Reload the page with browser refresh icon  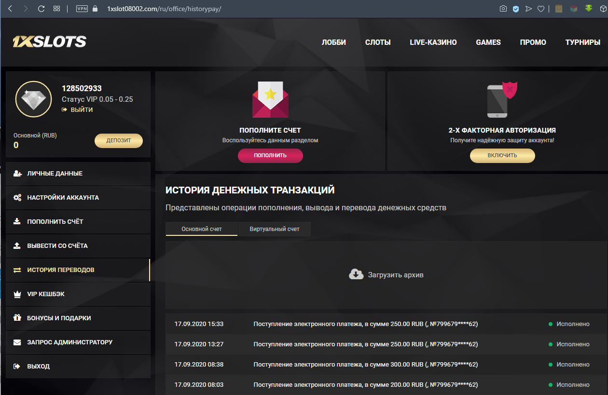41,9
